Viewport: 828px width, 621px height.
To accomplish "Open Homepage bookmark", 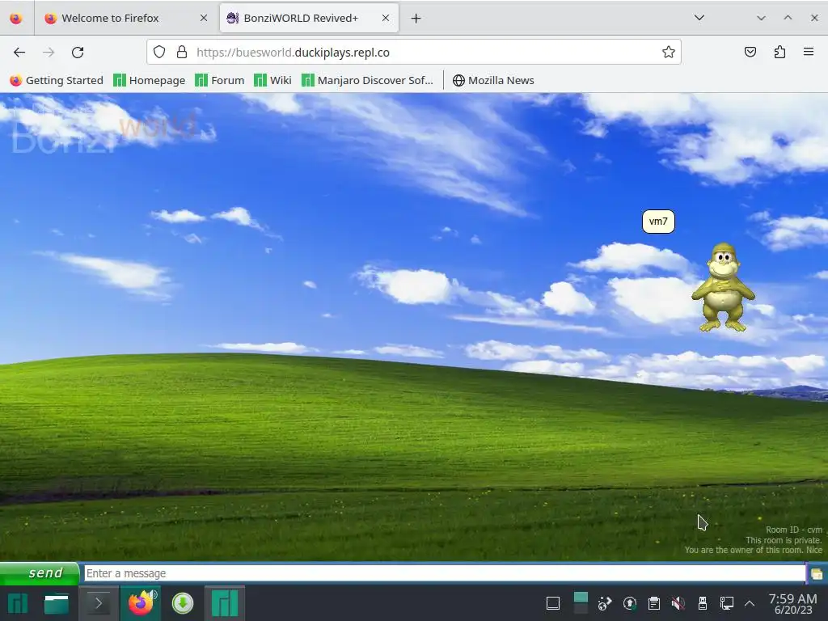I will [x=150, y=80].
